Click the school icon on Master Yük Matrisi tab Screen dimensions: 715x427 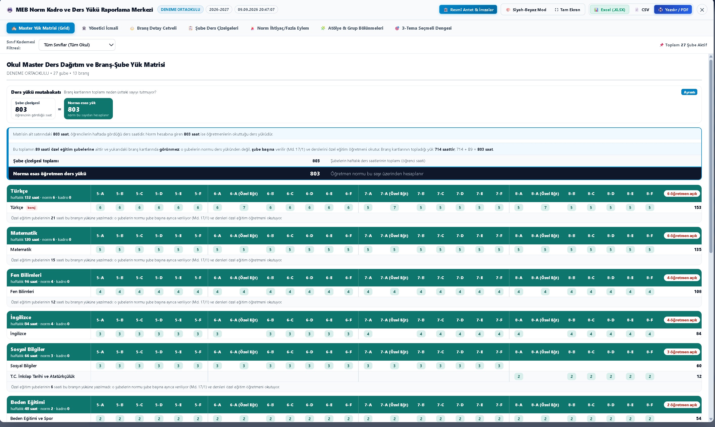coord(14,28)
